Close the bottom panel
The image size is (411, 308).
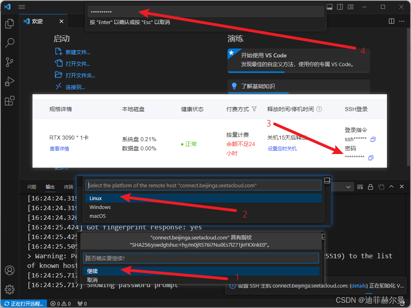tap(401, 186)
